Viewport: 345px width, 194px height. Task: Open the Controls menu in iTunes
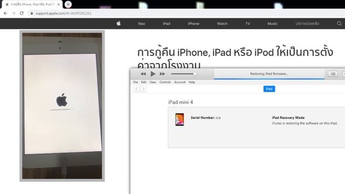point(165,82)
